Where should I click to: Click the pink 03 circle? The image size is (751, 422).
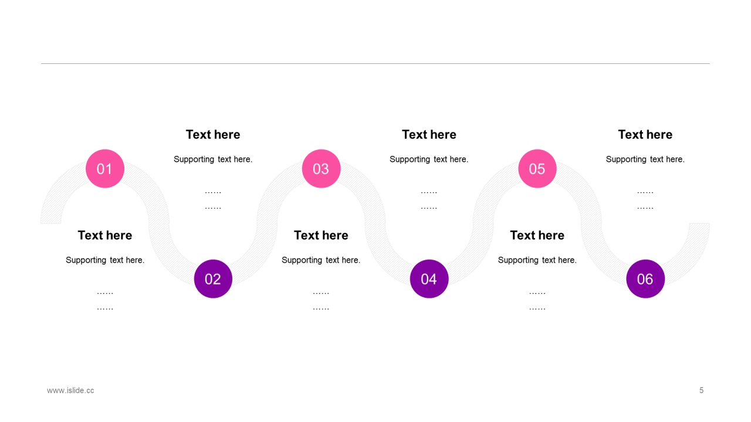321,169
